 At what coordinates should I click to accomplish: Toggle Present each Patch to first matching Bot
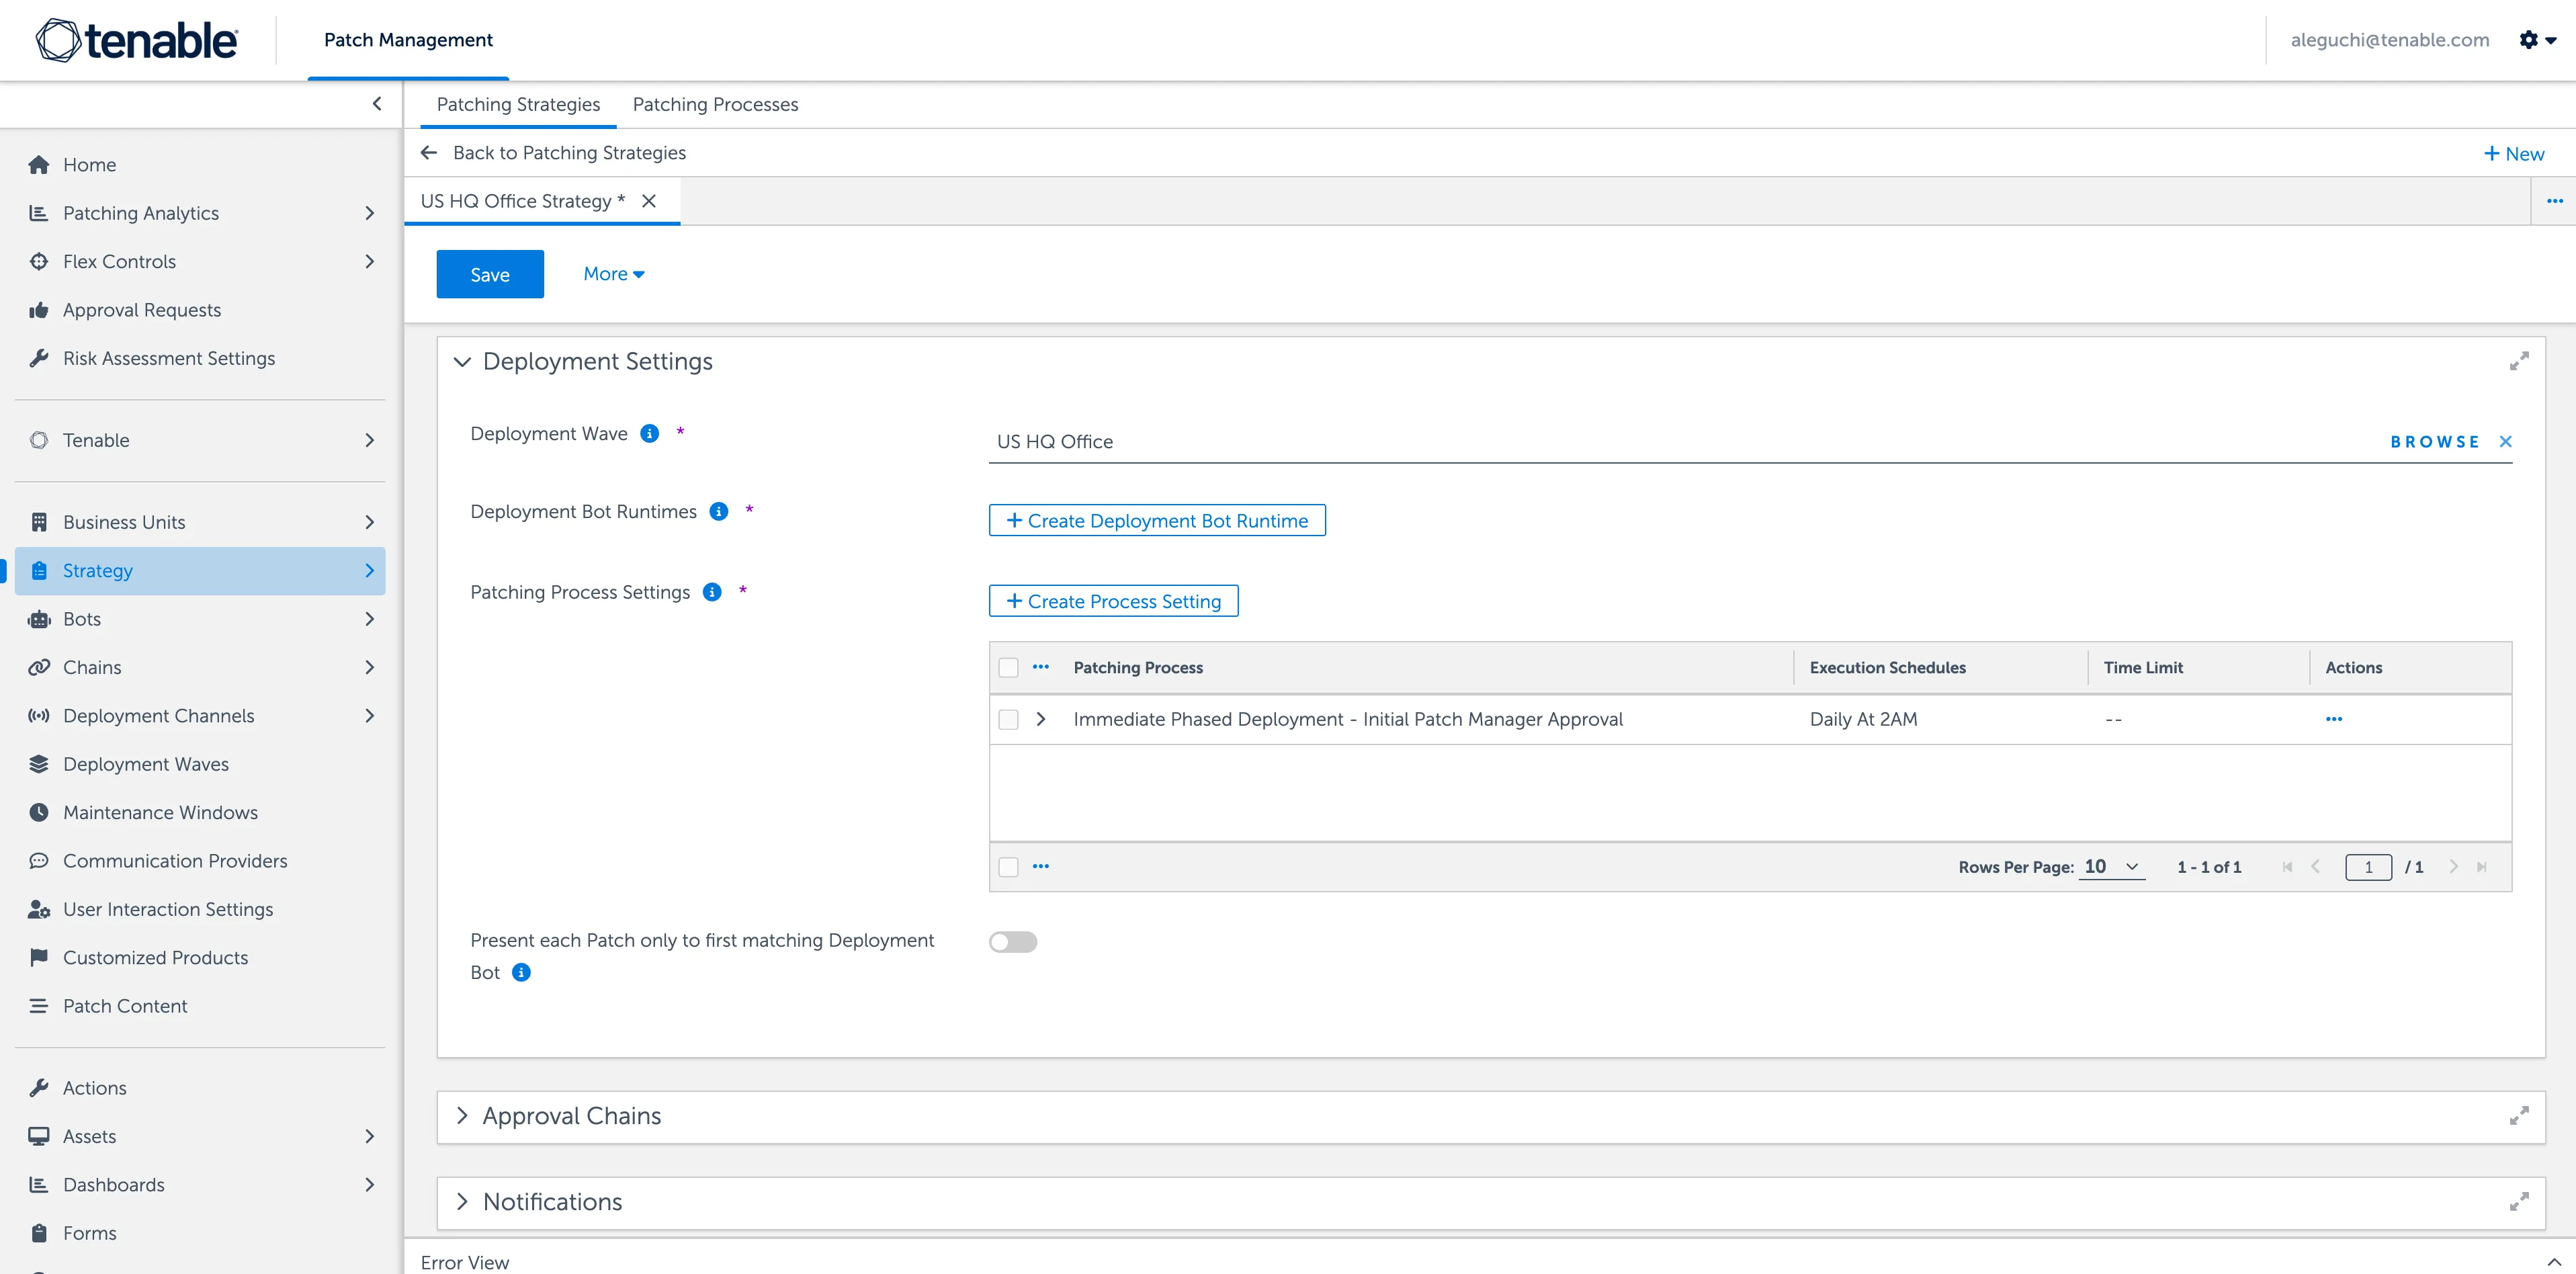pos(1013,942)
